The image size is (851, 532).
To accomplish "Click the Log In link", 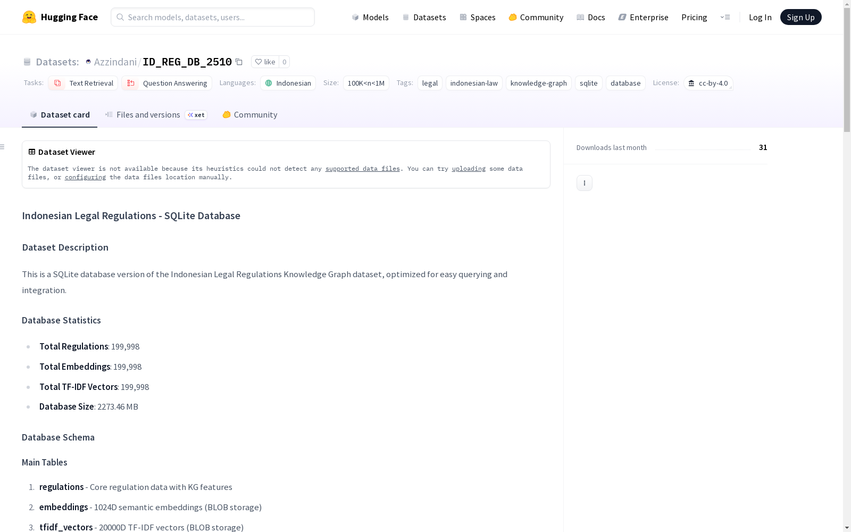I will (x=760, y=17).
